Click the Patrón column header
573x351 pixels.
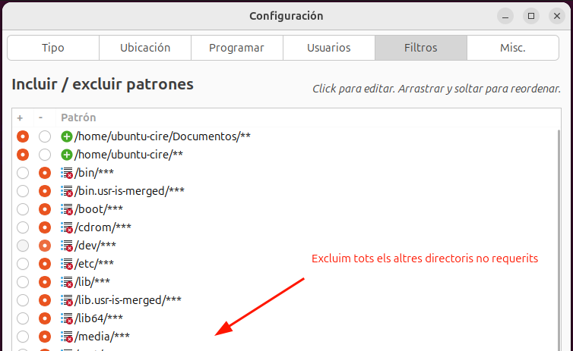click(78, 118)
